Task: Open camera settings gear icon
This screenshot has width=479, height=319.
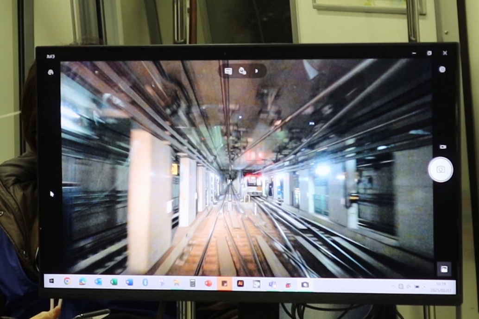Action: tap(50, 72)
